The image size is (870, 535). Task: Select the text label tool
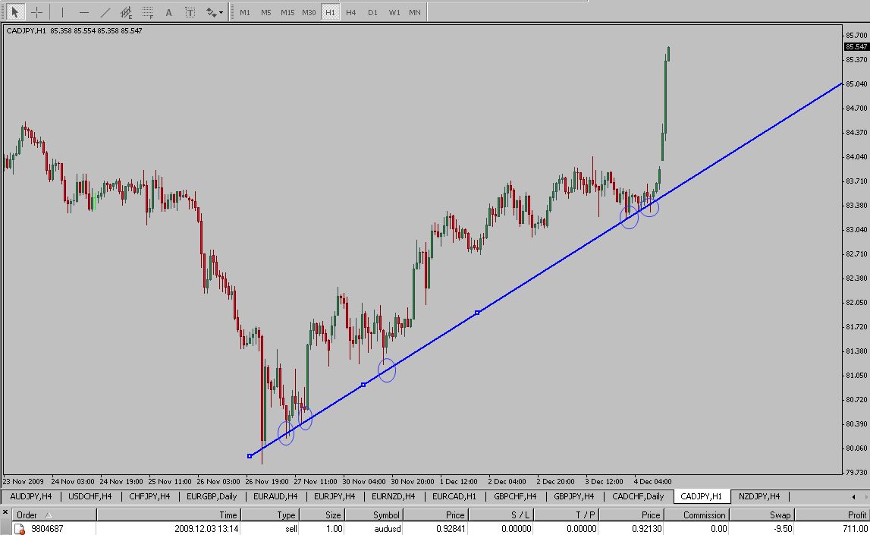coord(190,12)
